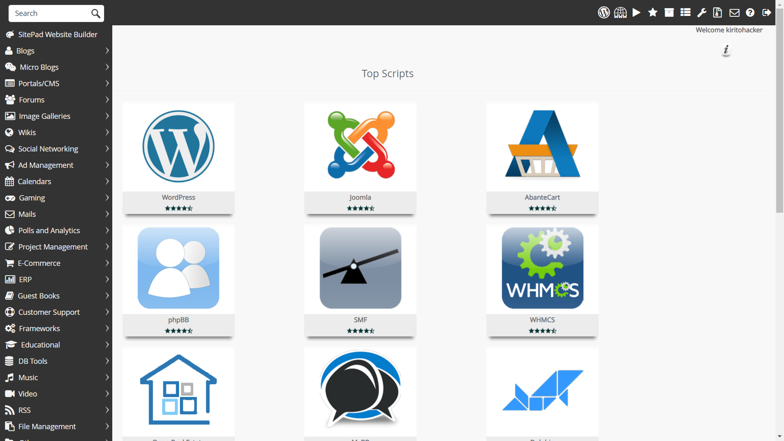Open the SMF logo thumbnail
The image size is (784, 441).
click(361, 268)
